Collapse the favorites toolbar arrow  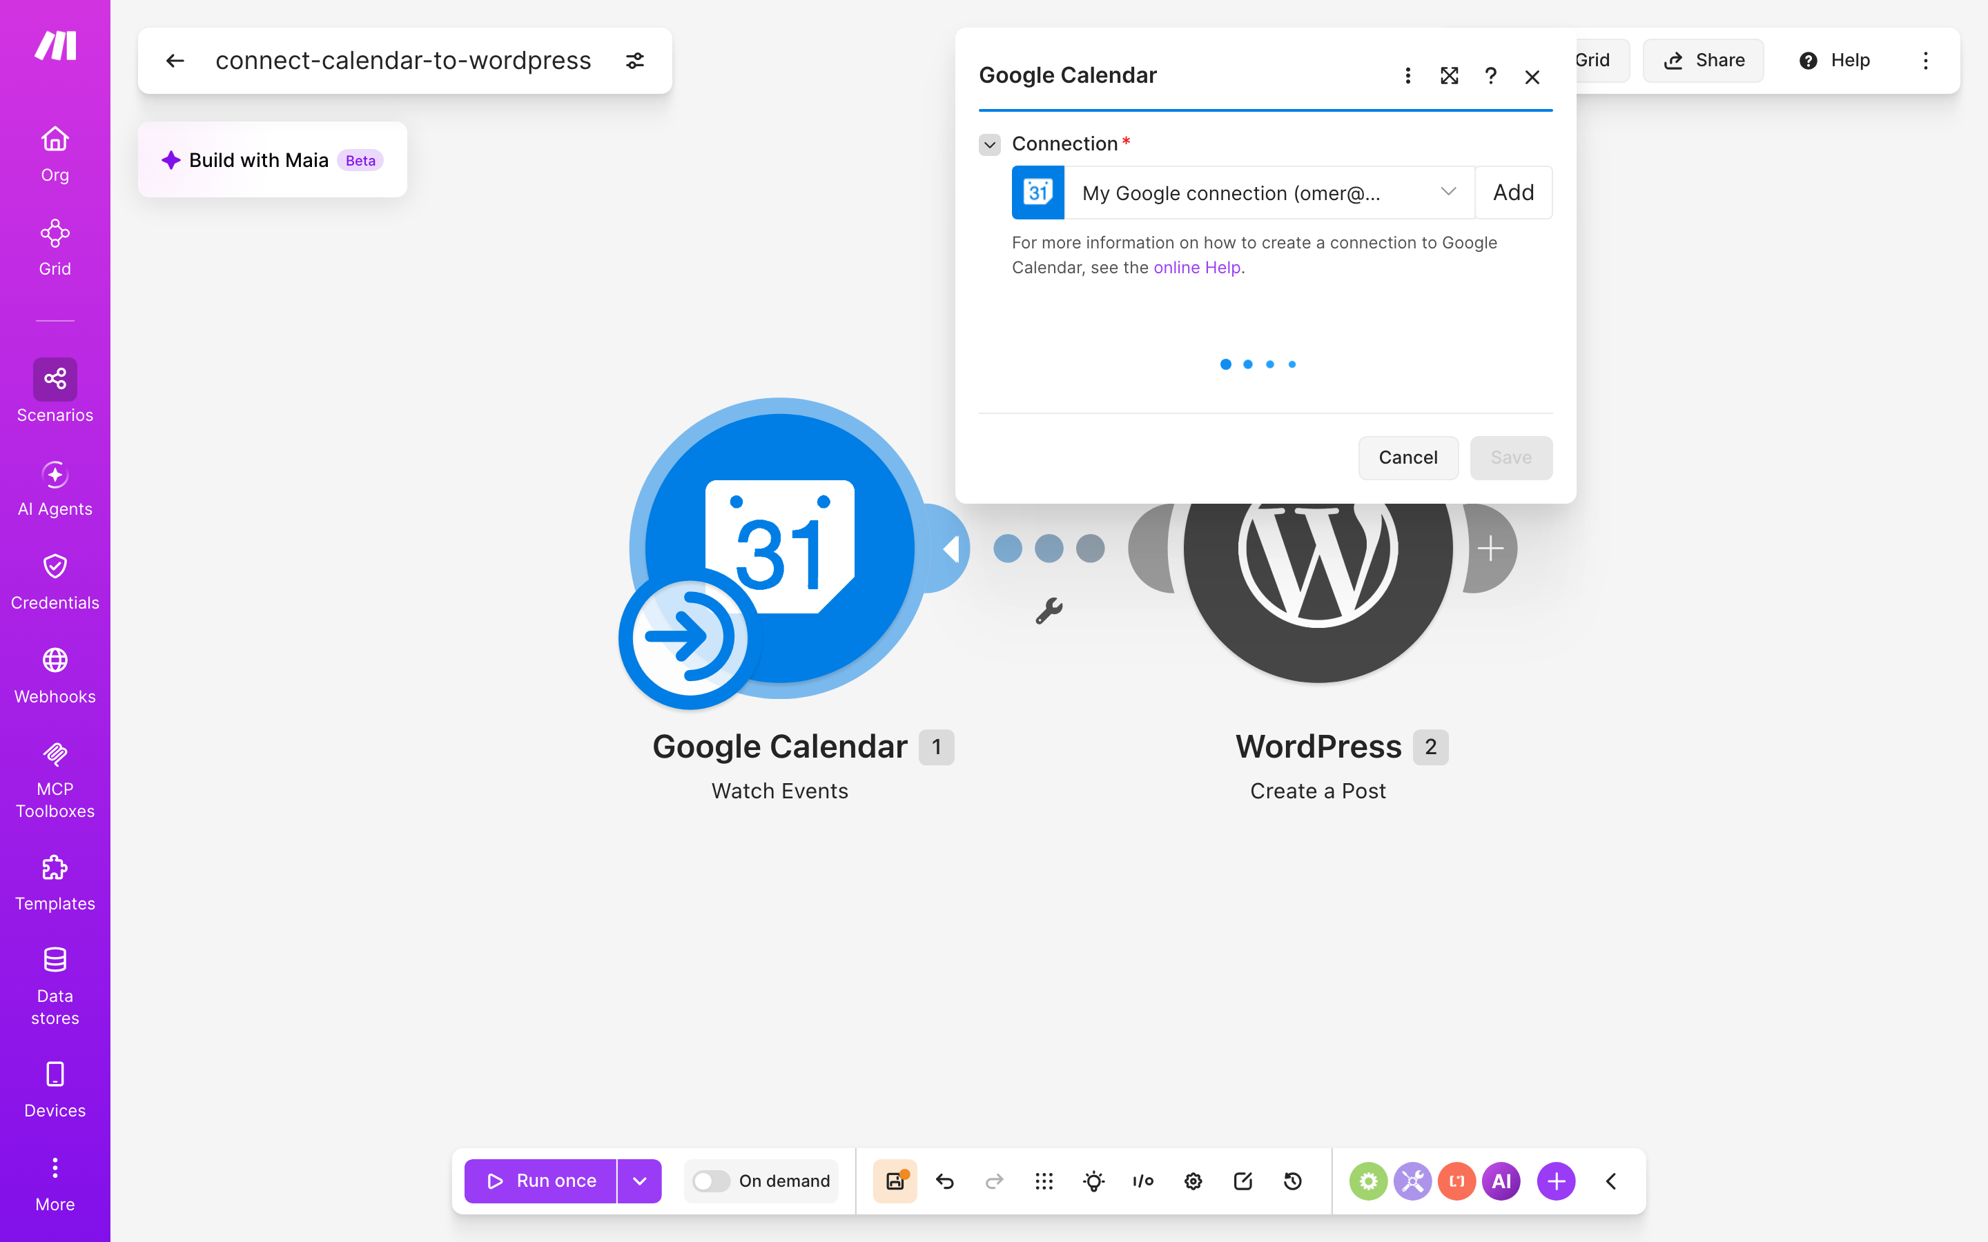click(1611, 1181)
